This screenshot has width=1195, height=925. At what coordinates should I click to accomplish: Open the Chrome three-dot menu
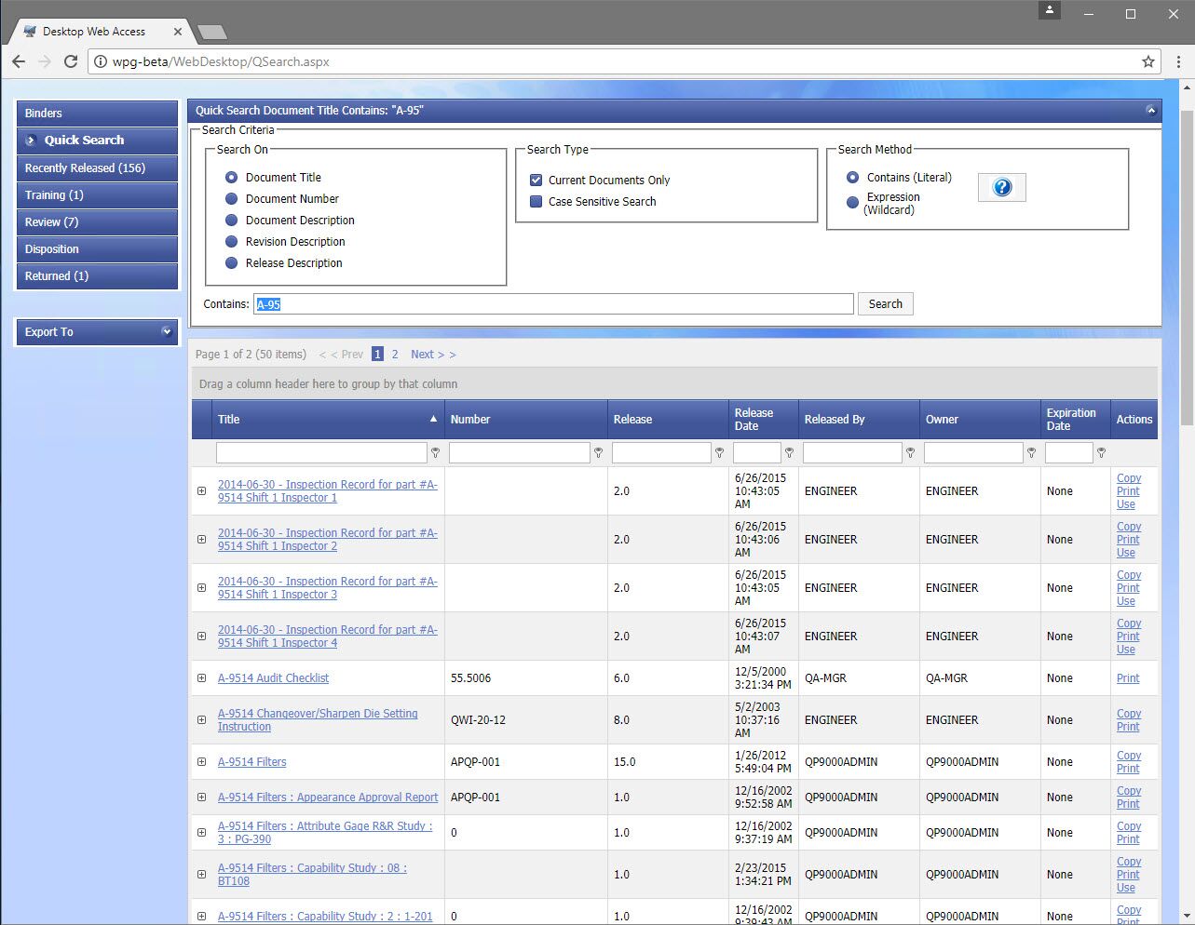tap(1178, 61)
